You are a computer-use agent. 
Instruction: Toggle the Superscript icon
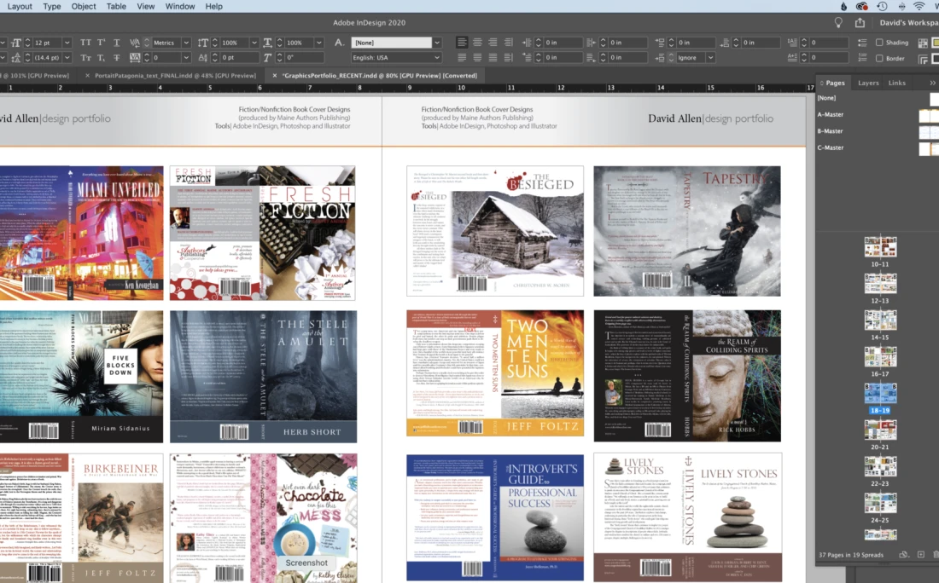(x=101, y=43)
